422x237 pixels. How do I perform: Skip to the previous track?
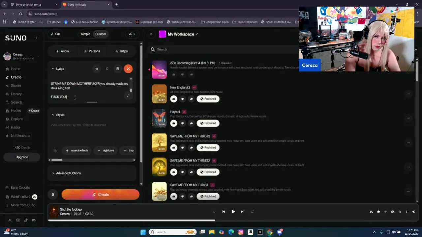click(x=223, y=212)
